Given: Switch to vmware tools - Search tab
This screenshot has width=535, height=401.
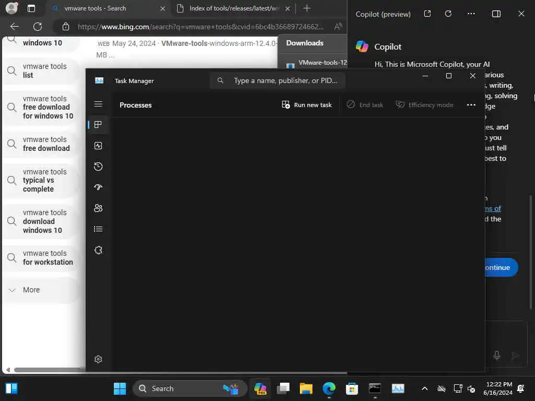Looking at the screenshot, I should [x=108, y=8].
